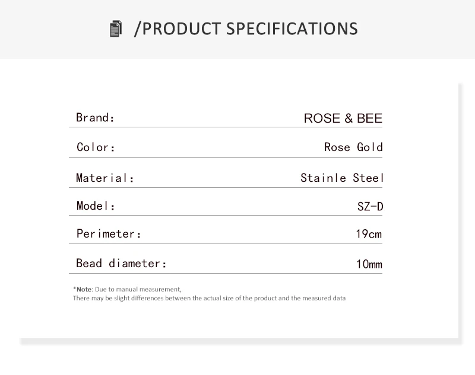Click the 19cm perimeter value
475x375 pixels.
(369, 234)
